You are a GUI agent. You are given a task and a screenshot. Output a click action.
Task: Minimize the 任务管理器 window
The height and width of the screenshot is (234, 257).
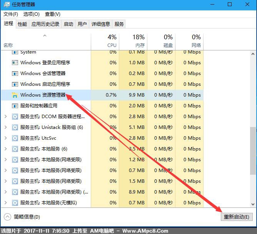point(212,5)
